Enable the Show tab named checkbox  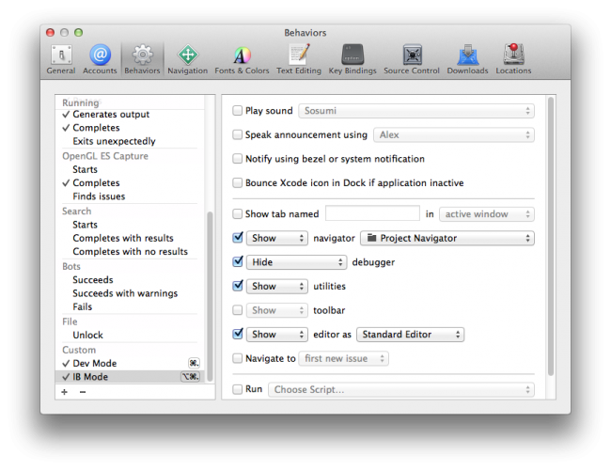click(237, 214)
